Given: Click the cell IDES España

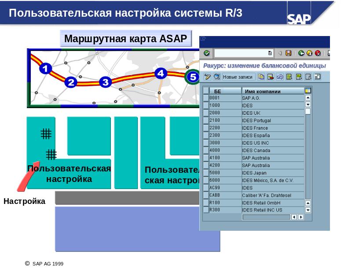Looking at the screenshot, I should (x=273, y=135).
